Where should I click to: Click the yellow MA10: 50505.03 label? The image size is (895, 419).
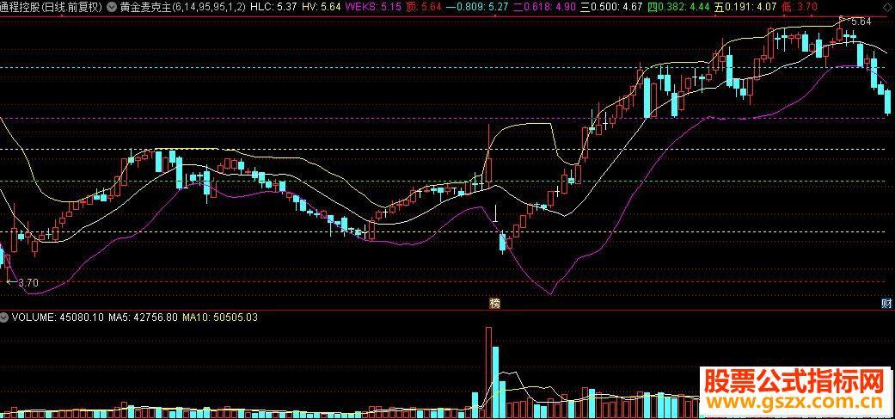(220, 317)
